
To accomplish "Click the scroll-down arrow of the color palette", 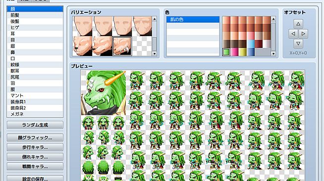I will [x=273, y=53].
